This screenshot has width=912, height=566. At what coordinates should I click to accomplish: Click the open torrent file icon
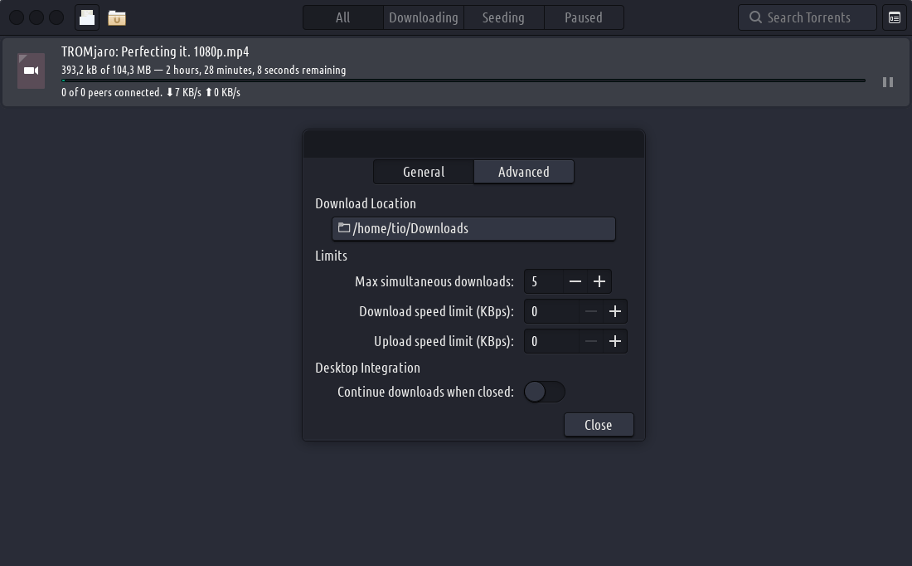tap(87, 17)
